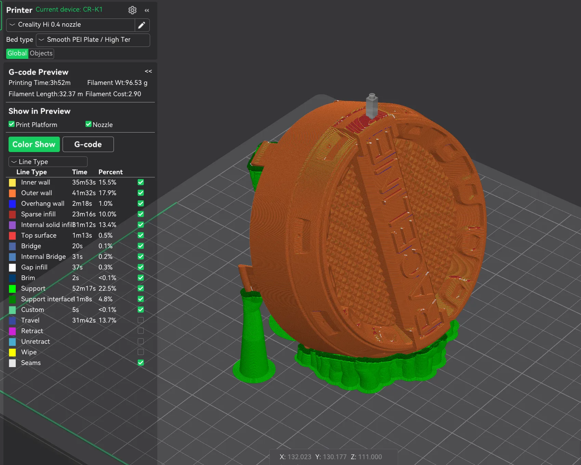581x465 pixels.
Task: Click the purple Internal solid infill swatch
Action: click(x=12, y=225)
